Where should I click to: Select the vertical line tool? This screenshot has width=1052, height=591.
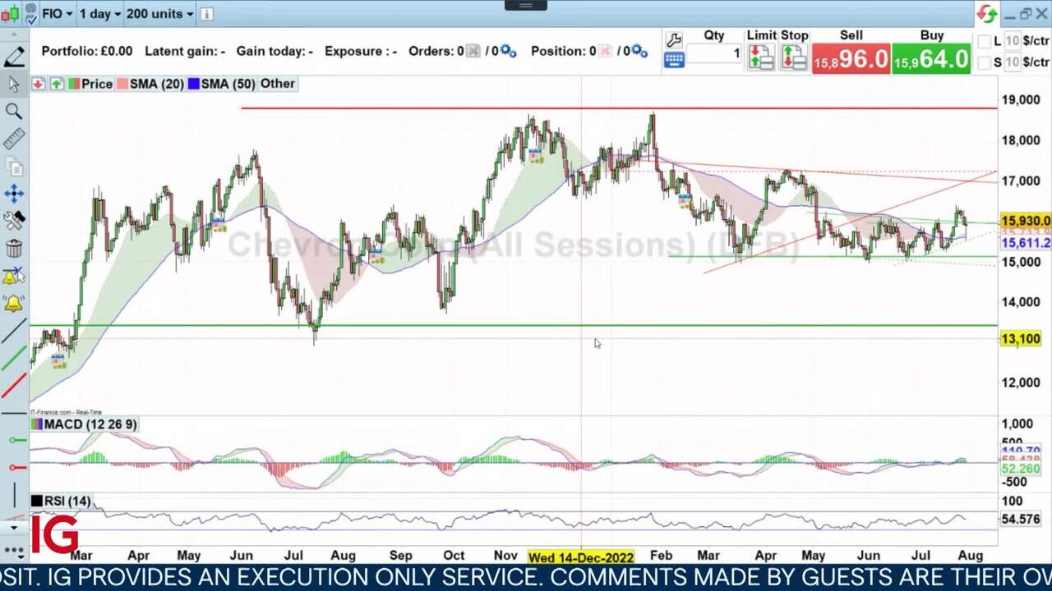coord(14,495)
